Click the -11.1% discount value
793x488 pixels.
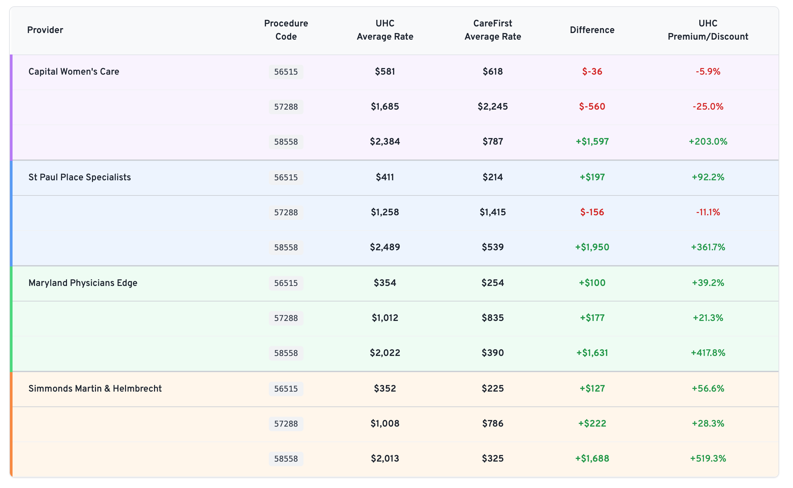pyautogui.click(x=708, y=212)
